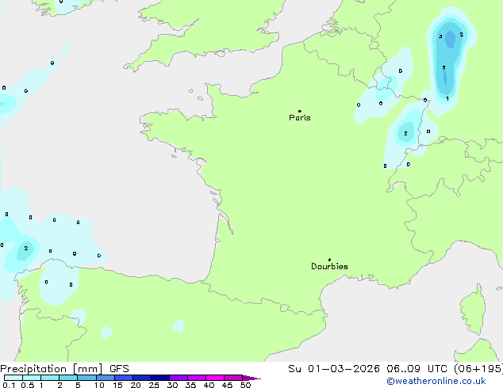Pick the dark blue legend swatch between 25 and 30
Image resolution: width=503 pixels, height=388 pixels.
pos(160,378)
